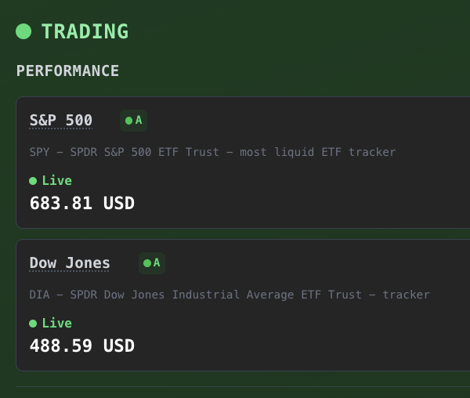
Task: Click the DIA ticker symbol text
Action: [40, 295]
